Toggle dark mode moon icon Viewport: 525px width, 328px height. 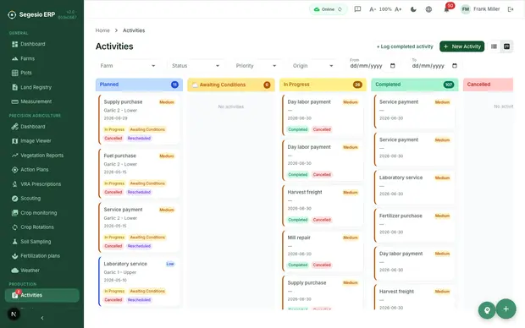(x=413, y=9)
